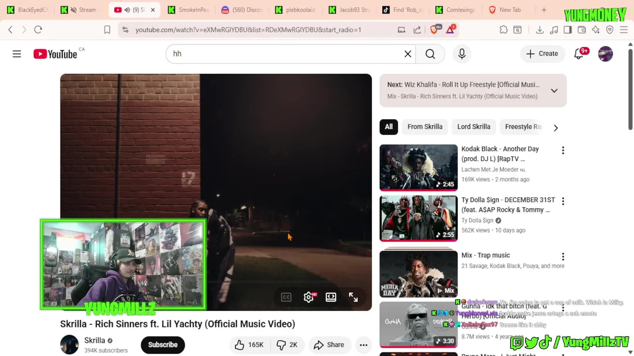
Task: Share the video
Action: pyautogui.click(x=329, y=345)
